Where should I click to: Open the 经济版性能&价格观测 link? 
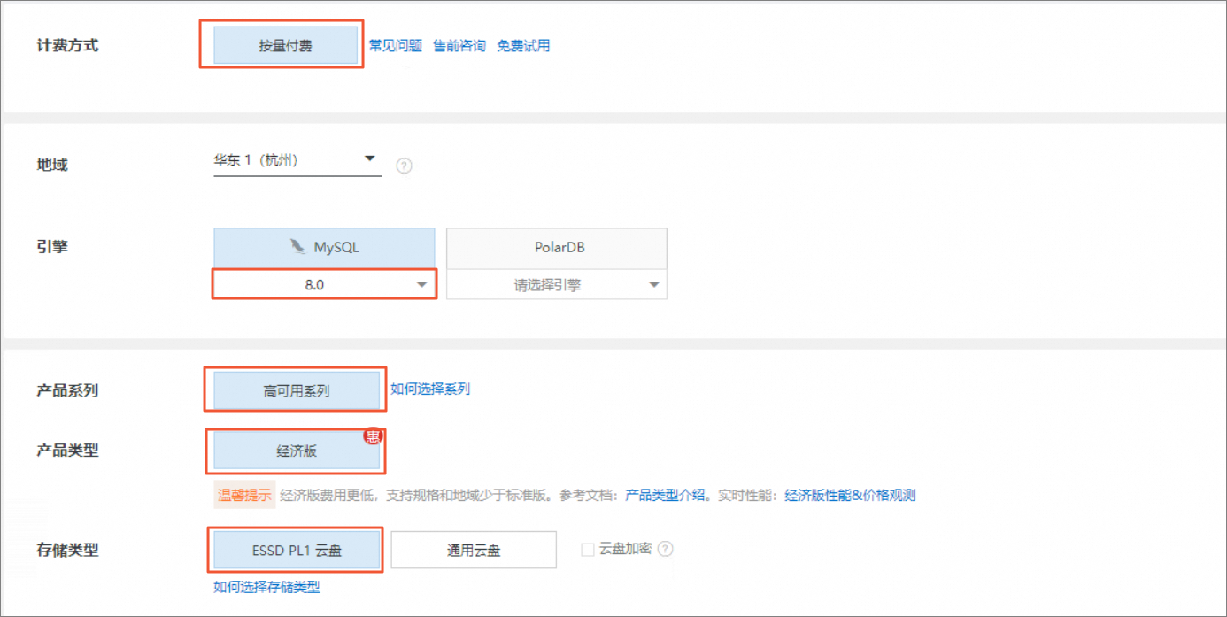tap(851, 495)
